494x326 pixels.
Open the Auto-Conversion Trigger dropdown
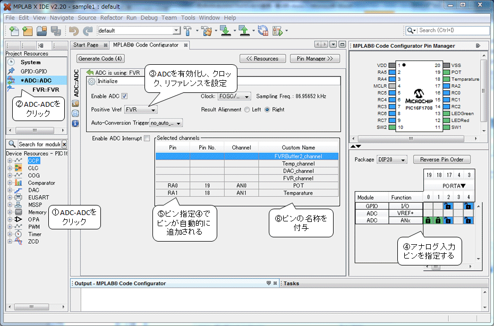[166, 123]
